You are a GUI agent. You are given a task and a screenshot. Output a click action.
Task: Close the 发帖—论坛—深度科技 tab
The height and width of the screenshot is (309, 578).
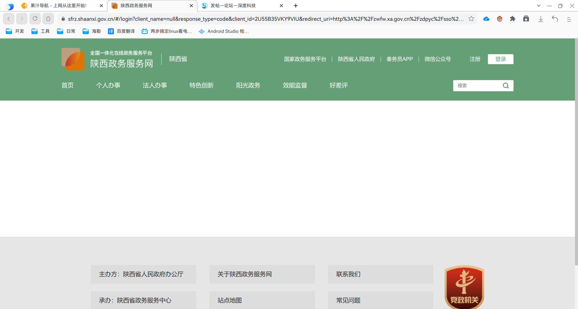[x=281, y=5]
